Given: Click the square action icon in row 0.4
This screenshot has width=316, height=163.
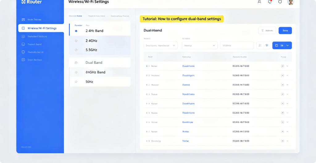Looking at the screenshot, I should 283,104.
